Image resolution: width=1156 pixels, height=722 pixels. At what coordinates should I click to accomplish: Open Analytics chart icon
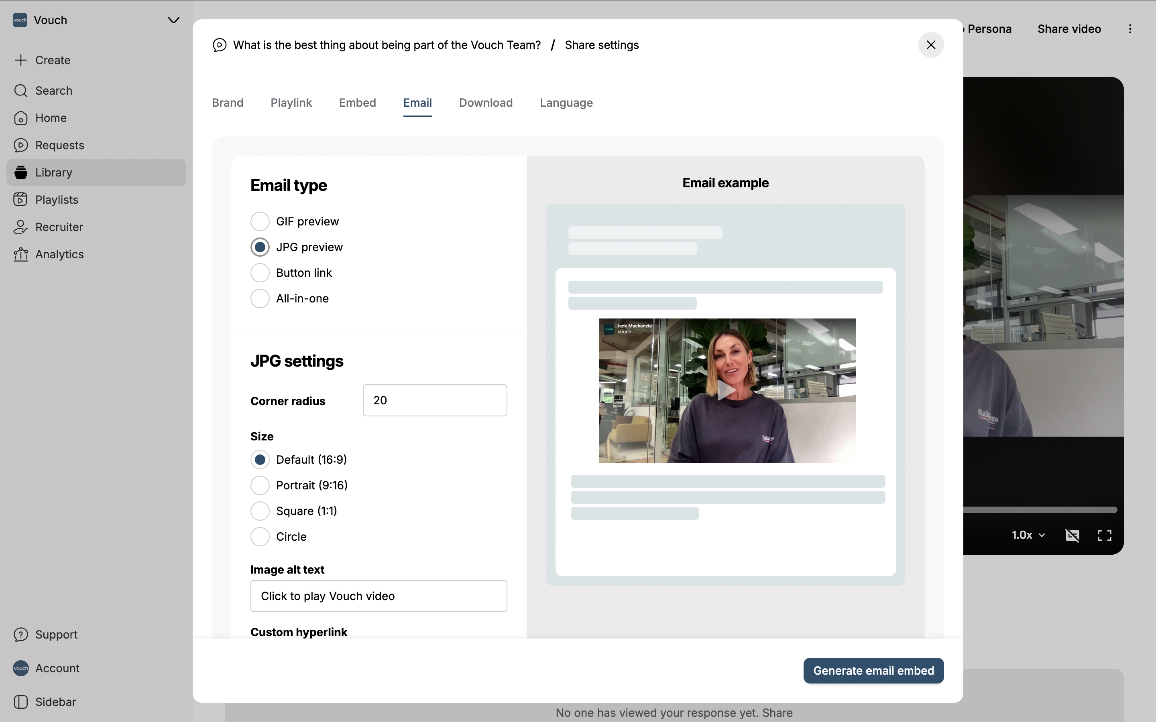click(x=20, y=255)
